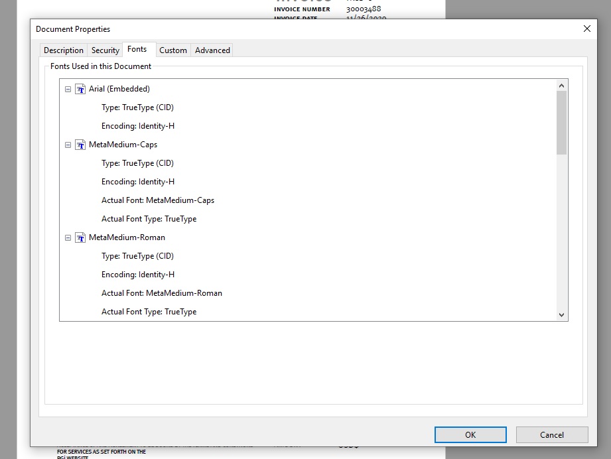Collapse the MetaMedium-Caps font entry
This screenshot has width=611, height=459.
point(68,145)
